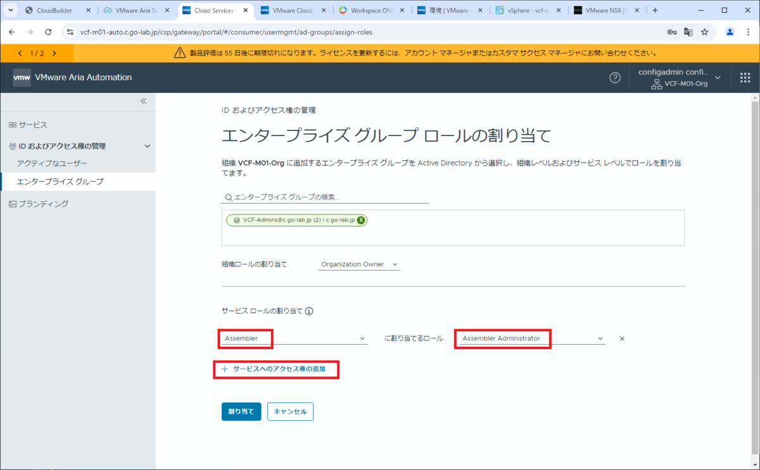Add access to another service
760x470 pixels.
[274, 369]
